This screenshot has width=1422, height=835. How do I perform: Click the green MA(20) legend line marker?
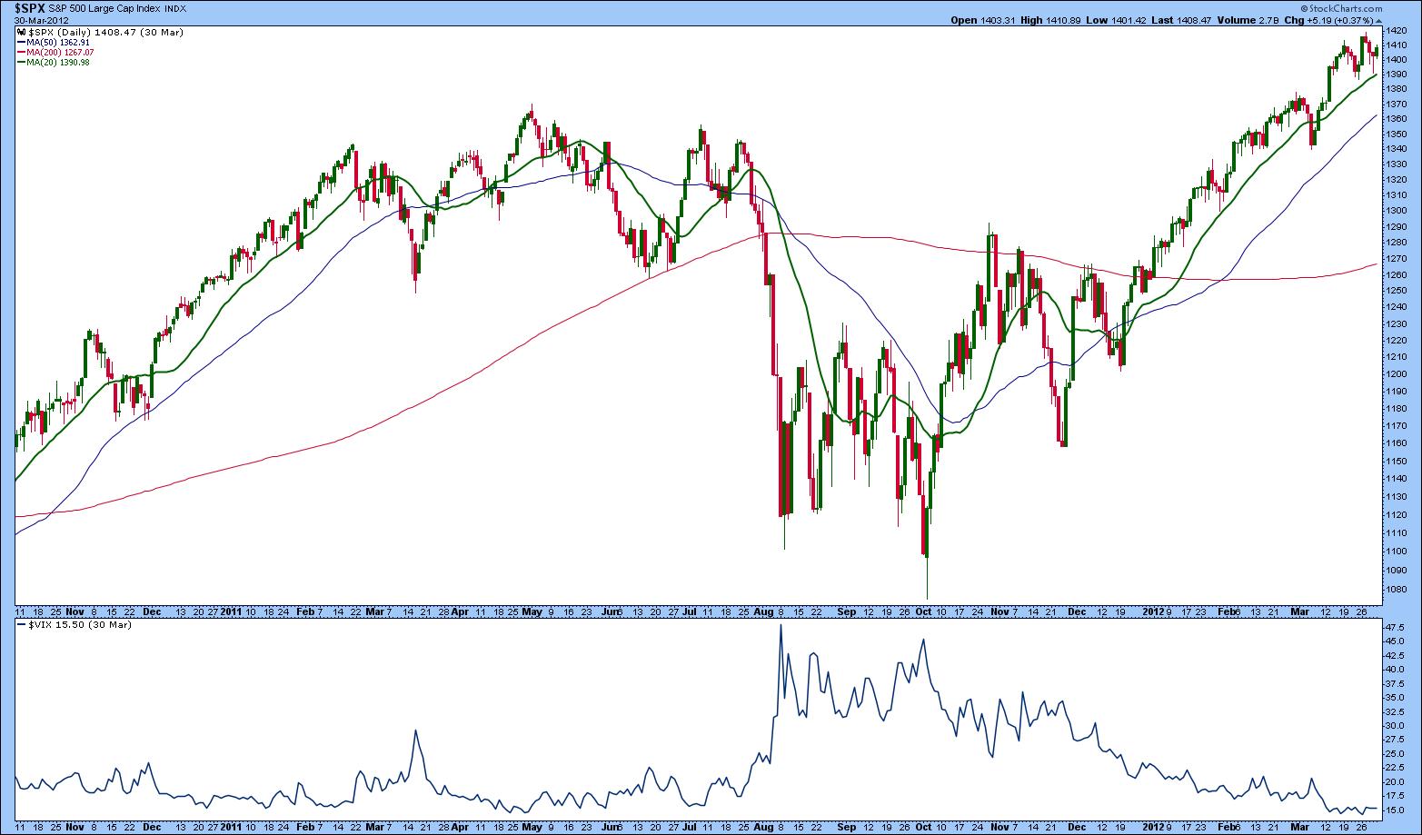pyautogui.click(x=21, y=62)
